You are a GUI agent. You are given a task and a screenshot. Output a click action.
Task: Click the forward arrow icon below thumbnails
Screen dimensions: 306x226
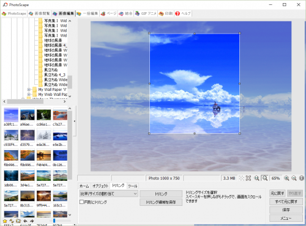pyautogui.click(x=32, y=221)
